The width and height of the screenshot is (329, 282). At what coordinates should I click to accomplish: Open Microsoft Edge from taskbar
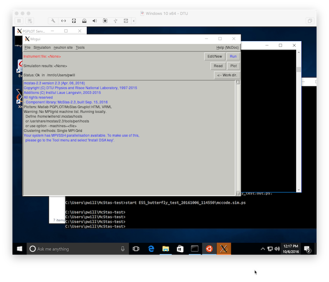(x=151, y=249)
